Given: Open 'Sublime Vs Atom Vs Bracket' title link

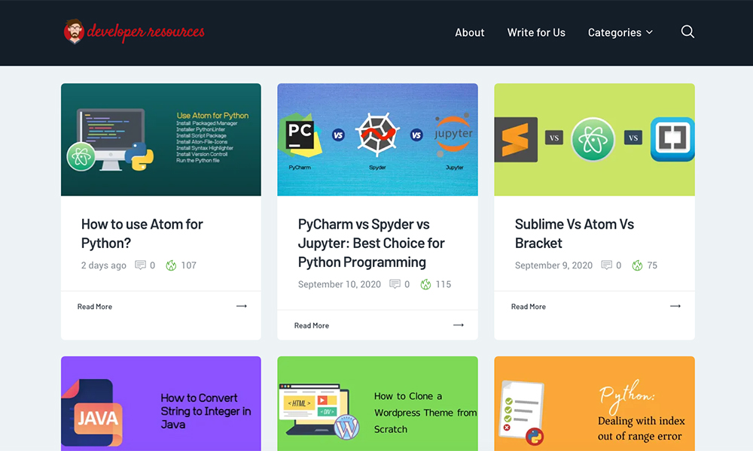Looking at the screenshot, I should coord(574,233).
